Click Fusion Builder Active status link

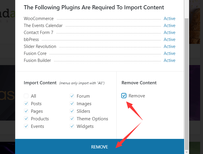(169, 60)
